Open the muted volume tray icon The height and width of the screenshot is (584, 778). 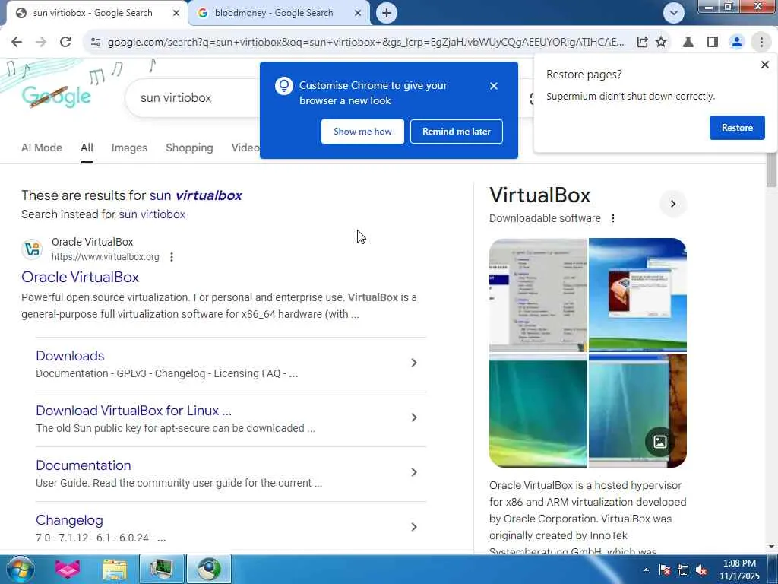[701, 570]
